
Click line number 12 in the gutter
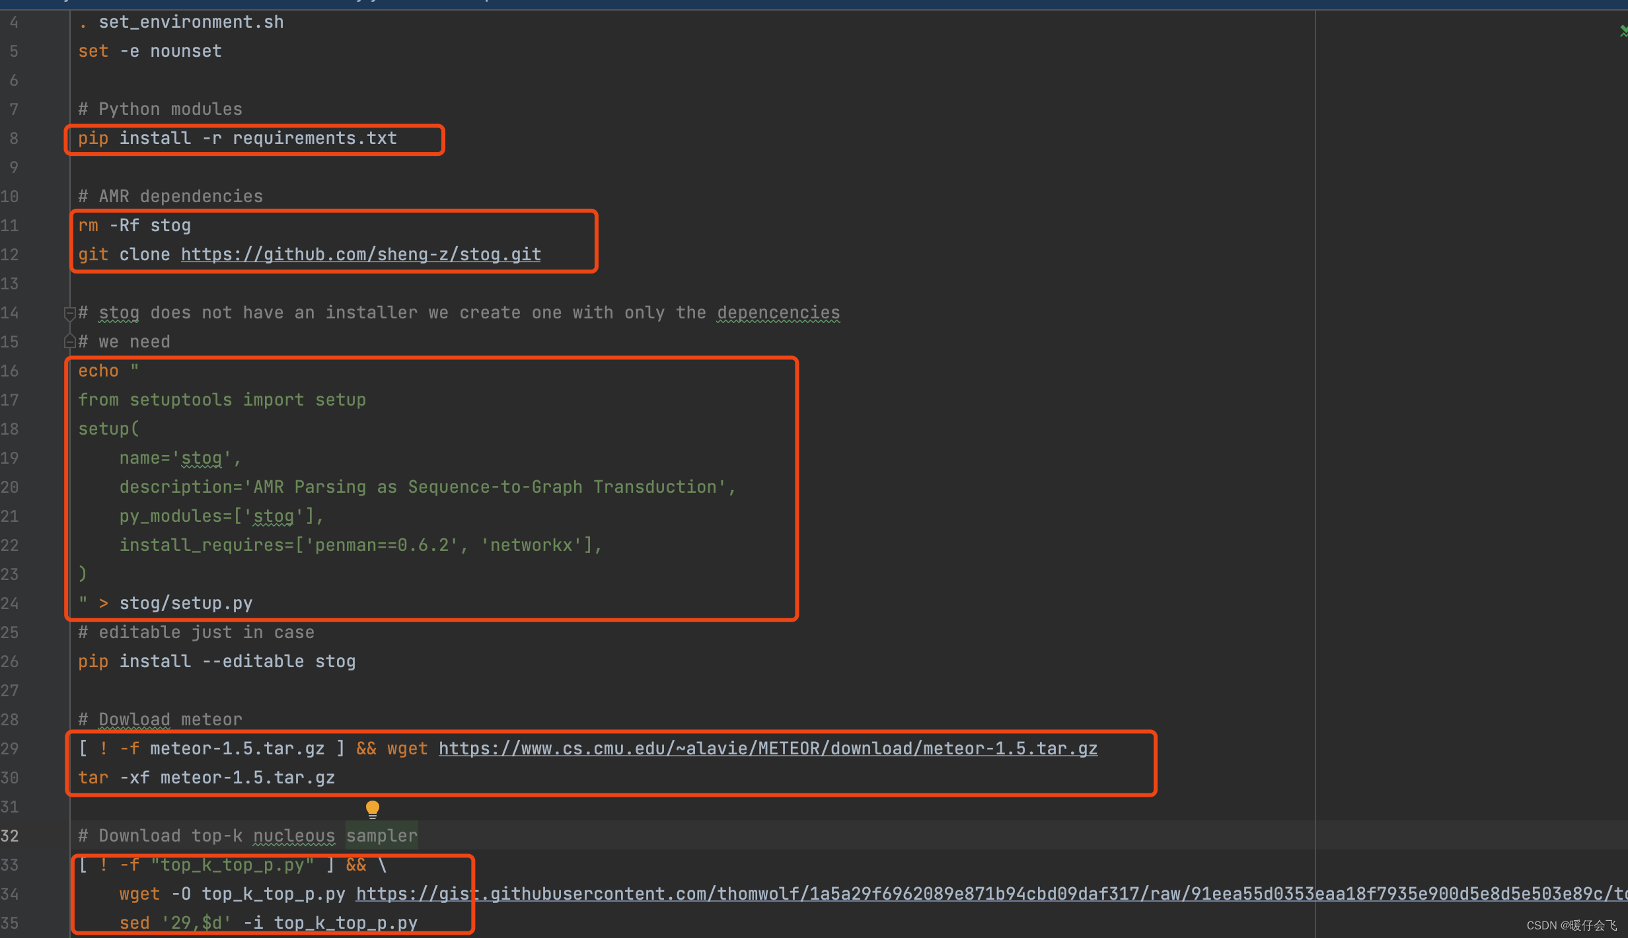point(10,254)
